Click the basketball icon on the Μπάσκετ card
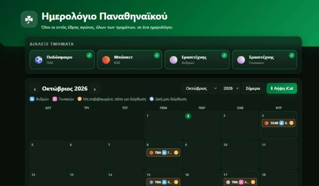 point(106,60)
